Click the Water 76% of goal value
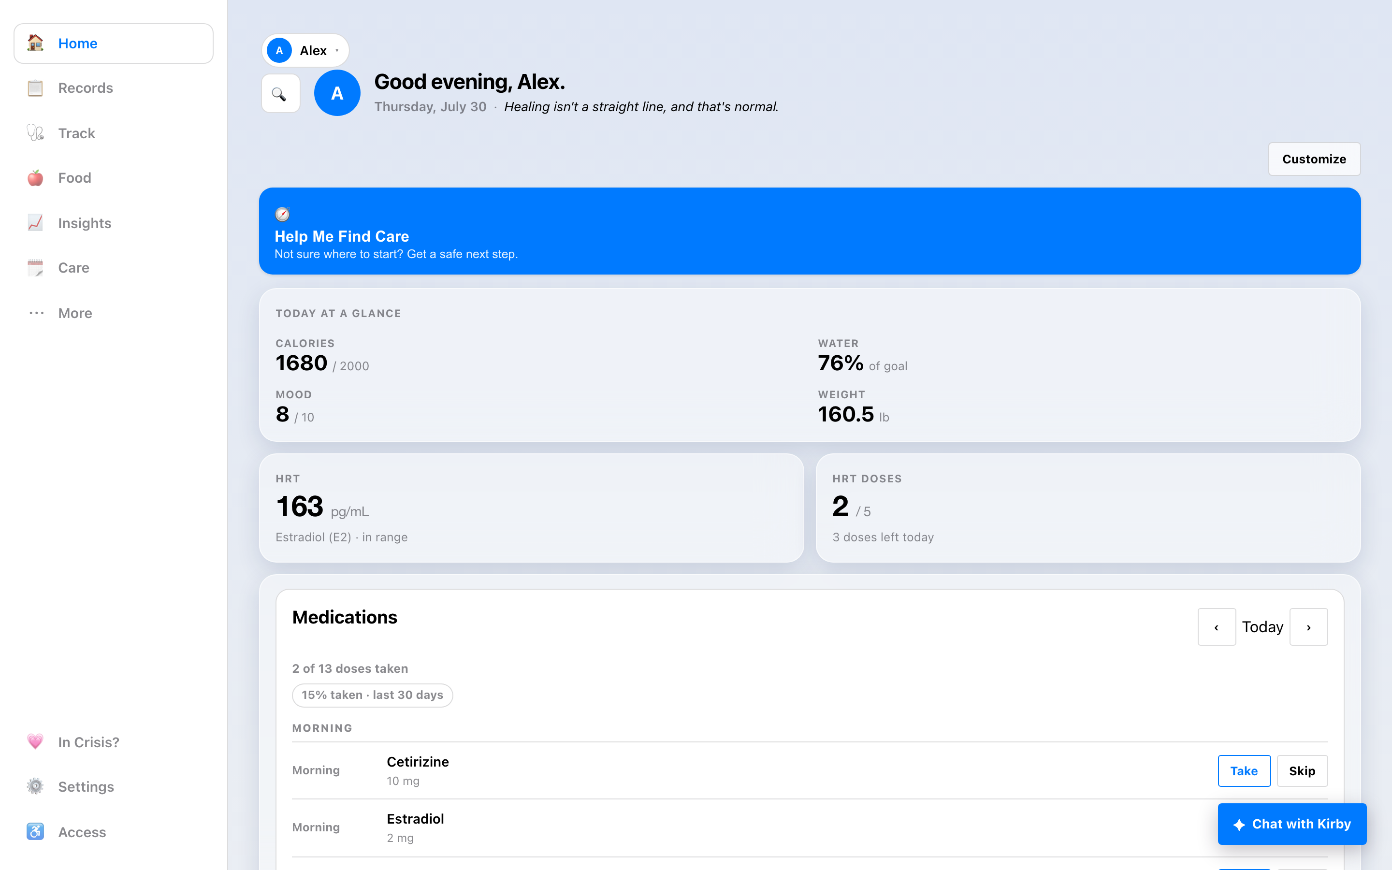Viewport: 1392px width, 870px height. [862, 363]
